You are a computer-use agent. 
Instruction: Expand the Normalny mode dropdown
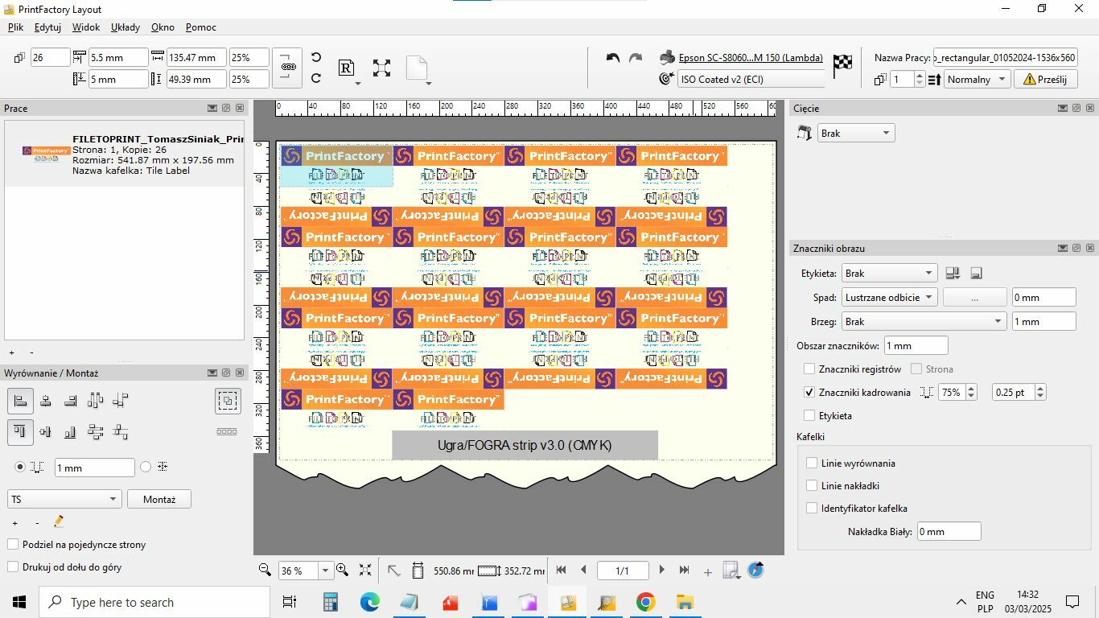tap(977, 80)
